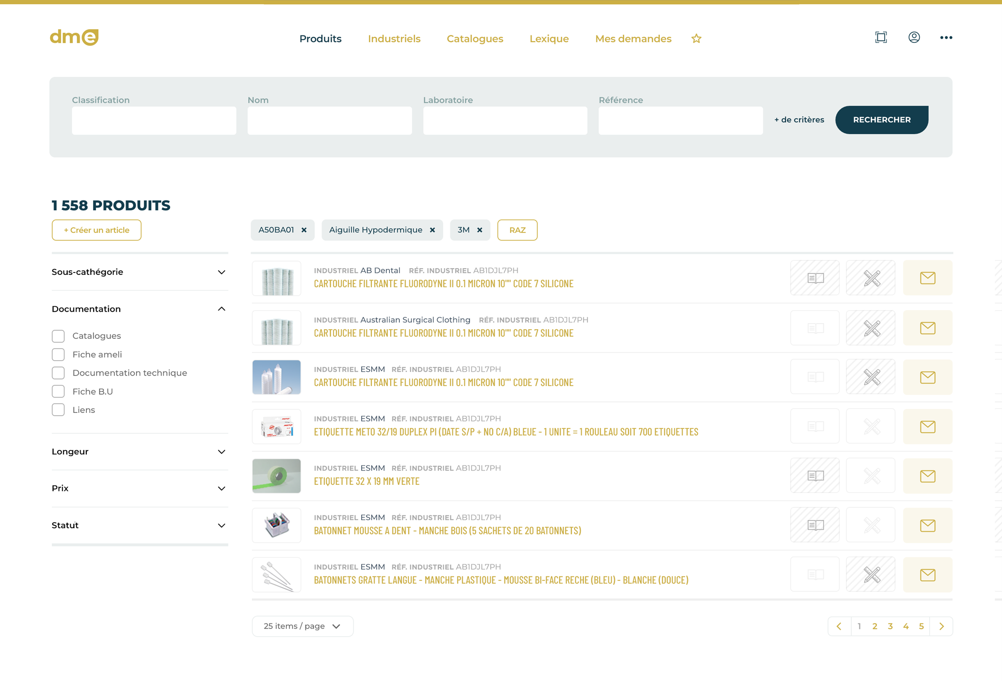Screen dimensions: 1002x681
Task: Open the Catalogues nav tab
Action: click(x=475, y=39)
